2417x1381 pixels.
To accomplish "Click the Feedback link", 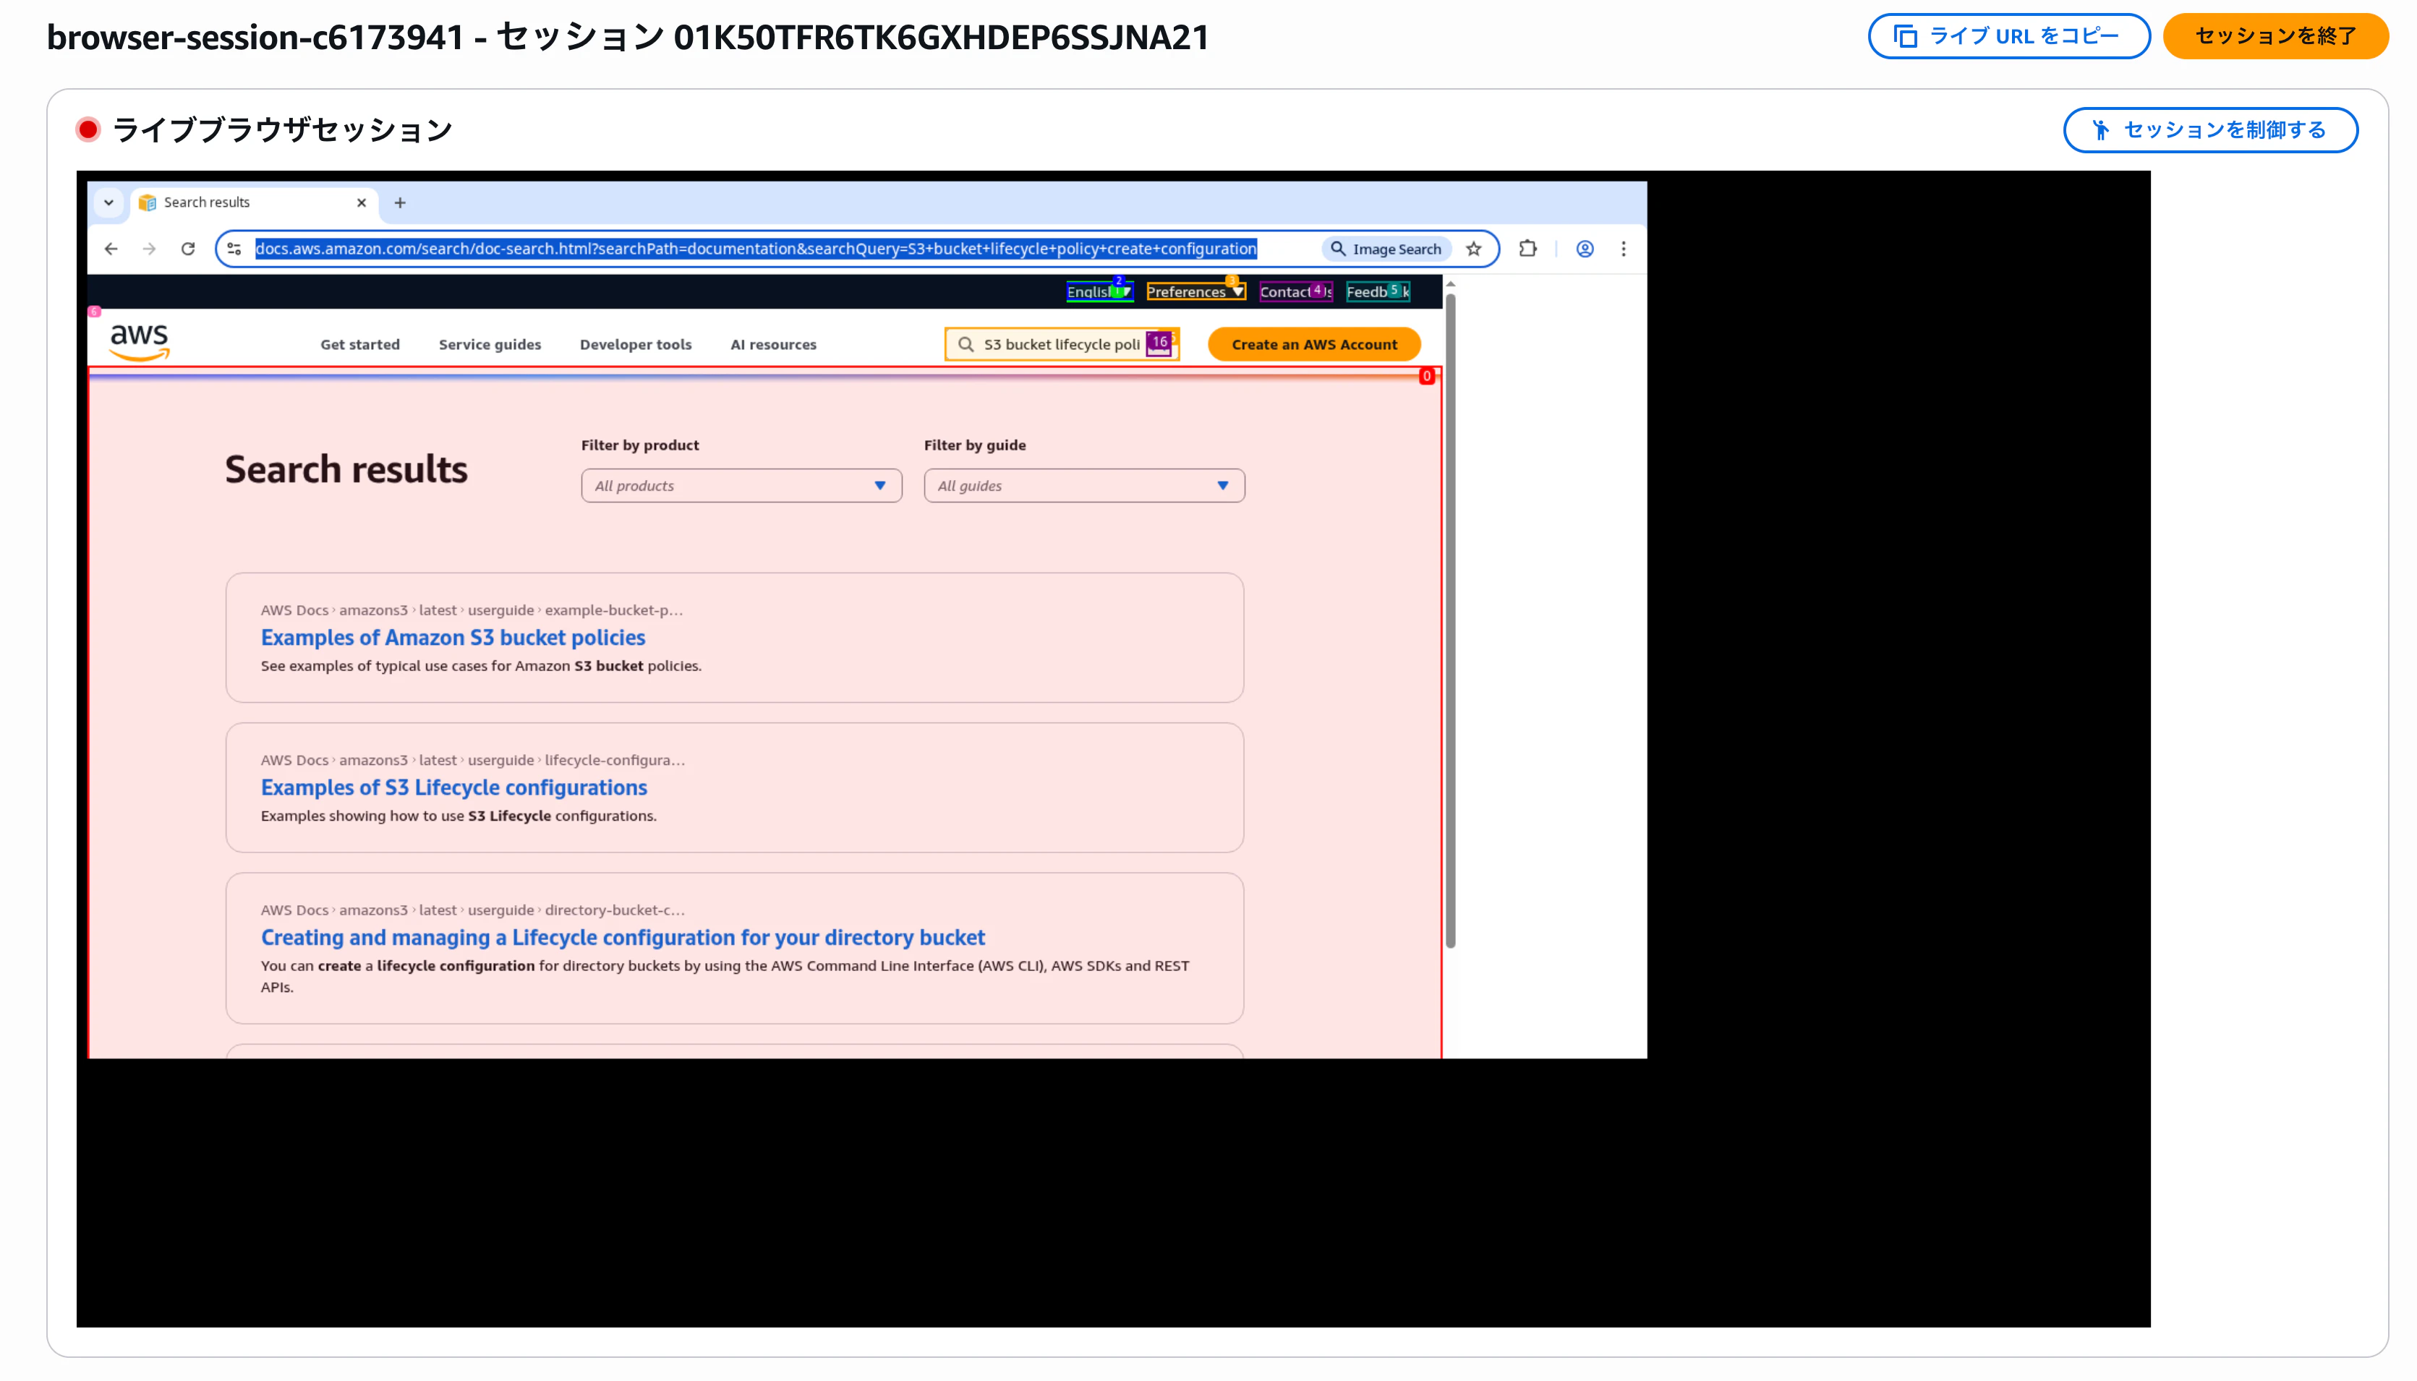I will tap(1377, 292).
